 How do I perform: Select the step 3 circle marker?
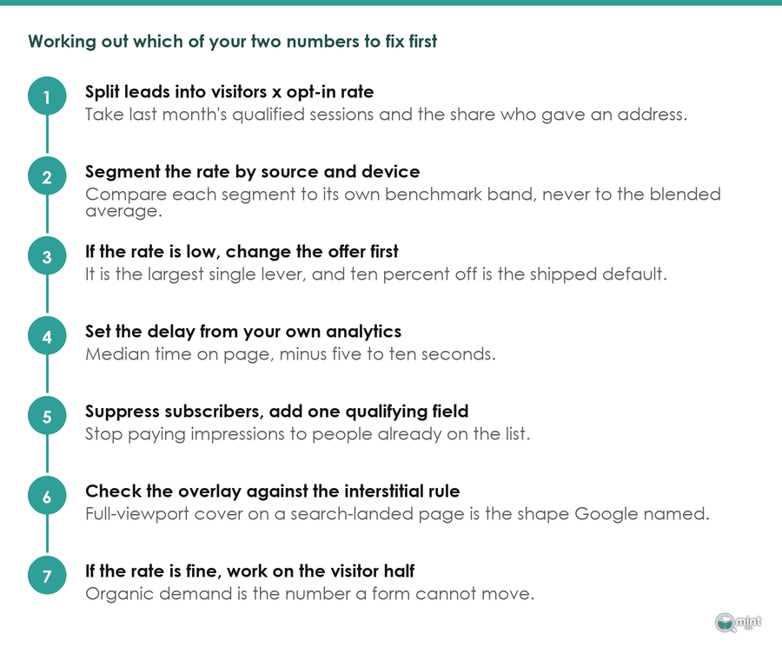point(47,255)
